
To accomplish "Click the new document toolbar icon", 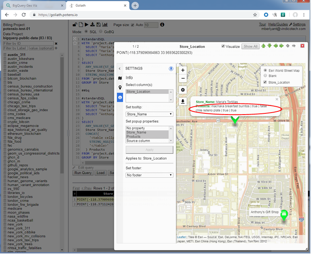I will coord(81,25).
